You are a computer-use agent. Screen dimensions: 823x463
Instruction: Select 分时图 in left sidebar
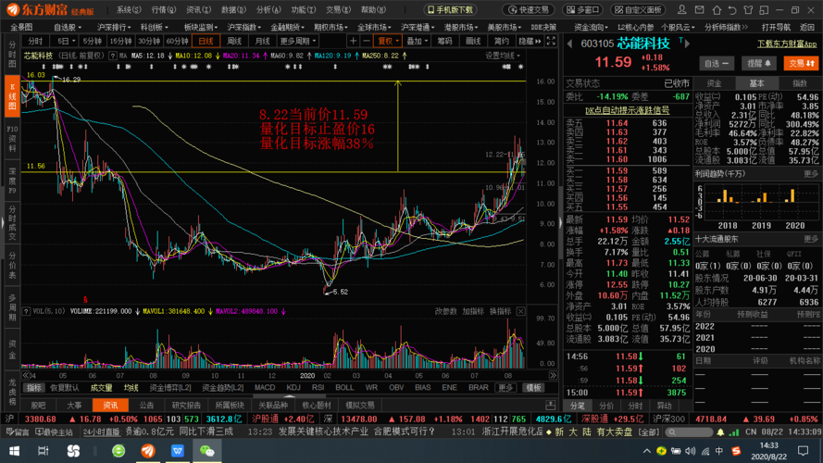(12, 54)
